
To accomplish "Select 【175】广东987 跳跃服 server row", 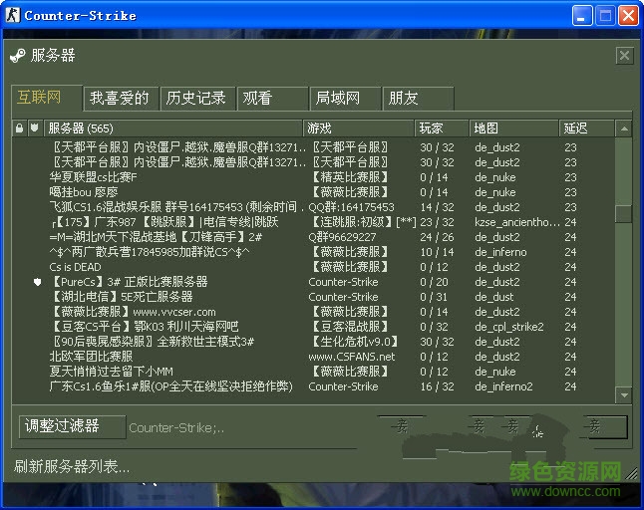I will coord(314,222).
